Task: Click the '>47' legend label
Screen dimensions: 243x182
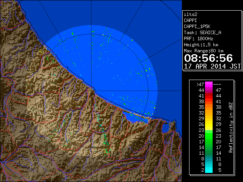Action: [x=200, y=84]
